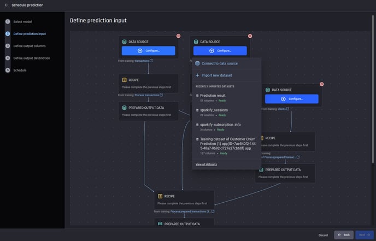The width and height of the screenshot is (376, 241).
Task: Click Configure on the clients data source
Action: pos(292,99)
